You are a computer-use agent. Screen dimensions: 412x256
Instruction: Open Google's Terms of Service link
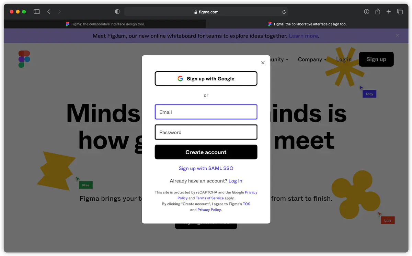[x=210, y=198]
